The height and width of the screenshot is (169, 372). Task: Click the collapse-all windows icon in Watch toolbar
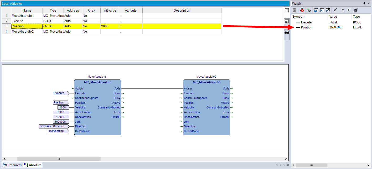tap(356, 10)
